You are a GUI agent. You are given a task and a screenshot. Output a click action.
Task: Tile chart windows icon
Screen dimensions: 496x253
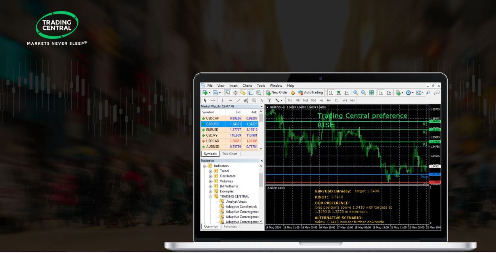(x=371, y=93)
